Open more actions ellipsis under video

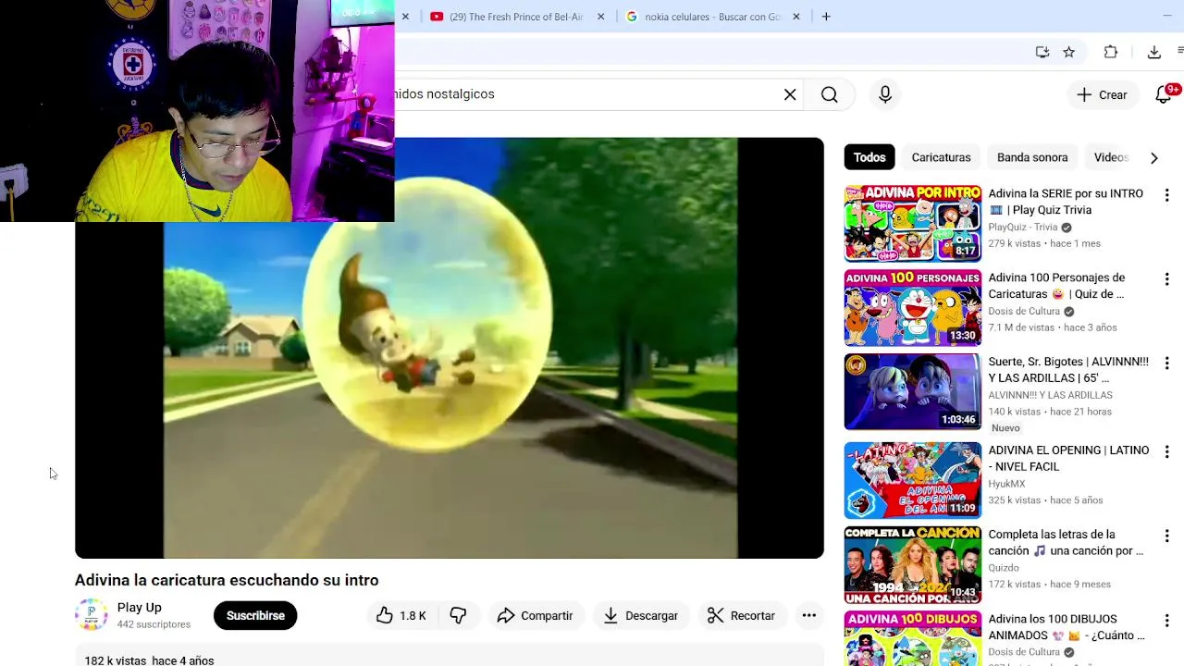(x=808, y=616)
